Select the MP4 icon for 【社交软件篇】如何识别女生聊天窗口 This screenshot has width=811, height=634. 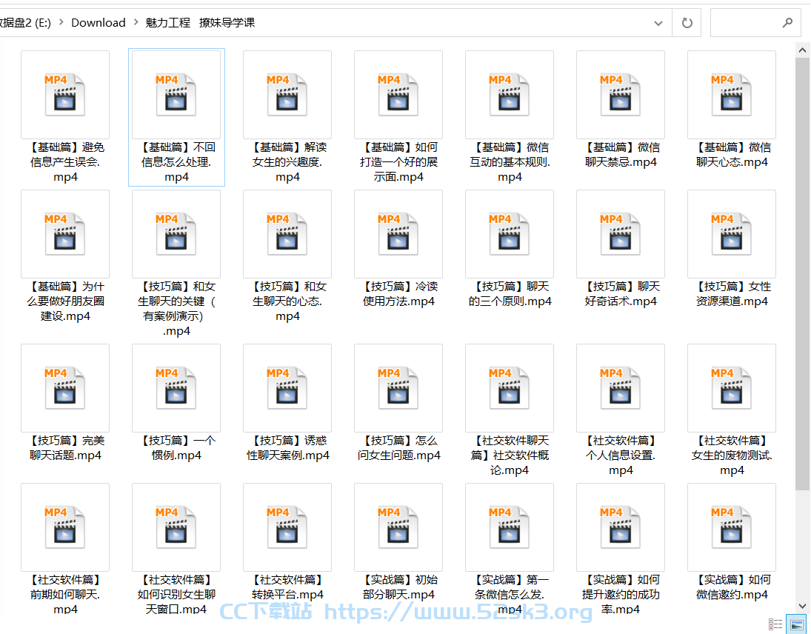[x=176, y=527]
